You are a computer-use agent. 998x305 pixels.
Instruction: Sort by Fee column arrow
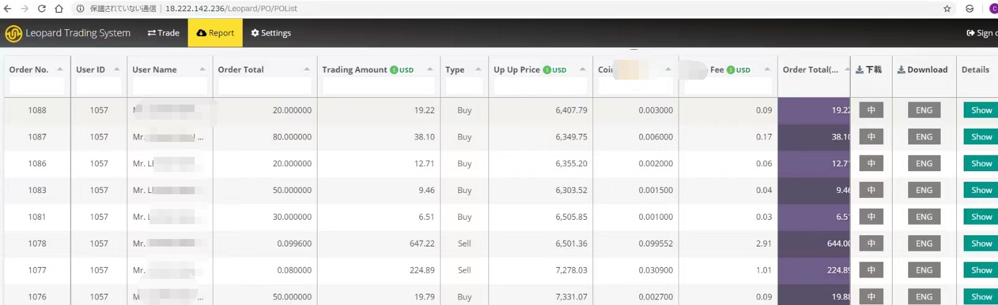click(767, 69)
